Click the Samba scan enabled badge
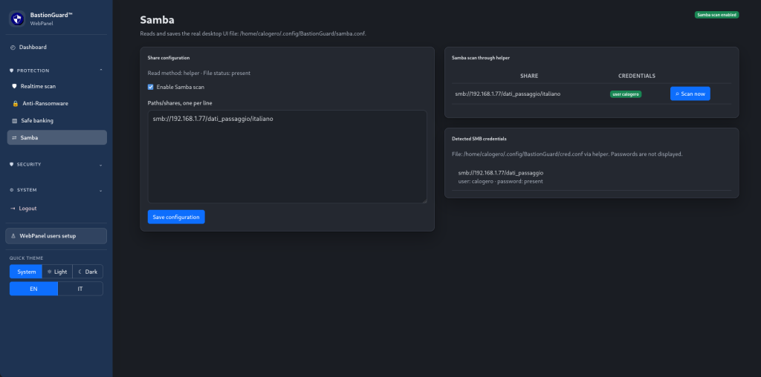Screen dimensions: 761x377 click(717, 15)
